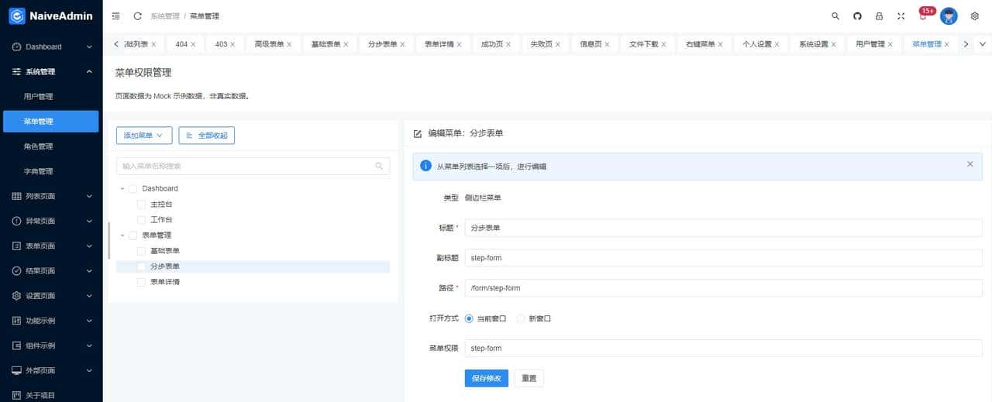
Task: Open the tab list dropdown chevron at the far right
Action: click(x=983, y=44)
